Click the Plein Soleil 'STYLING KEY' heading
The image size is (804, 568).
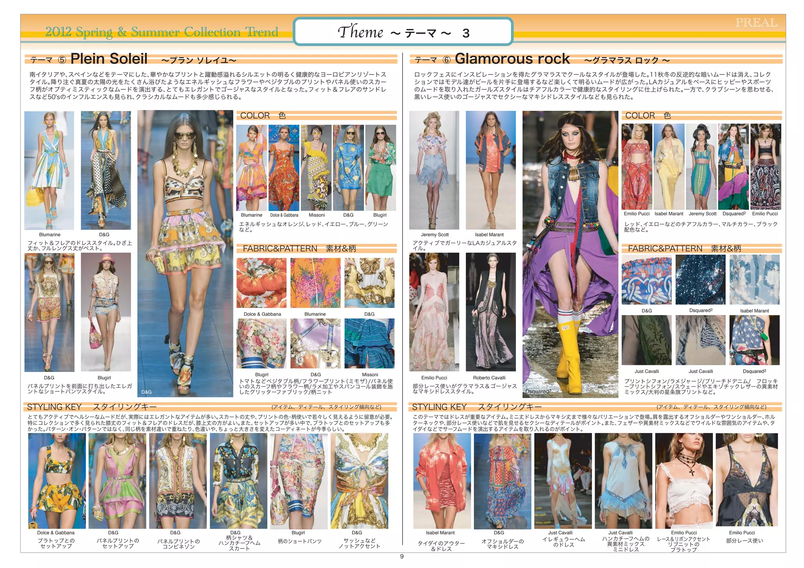pyautogui.click(x=55, y=407)
